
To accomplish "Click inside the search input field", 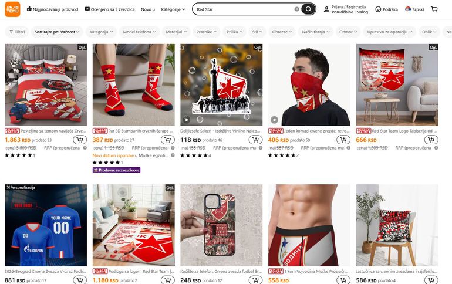I will [x=244, y=9].
